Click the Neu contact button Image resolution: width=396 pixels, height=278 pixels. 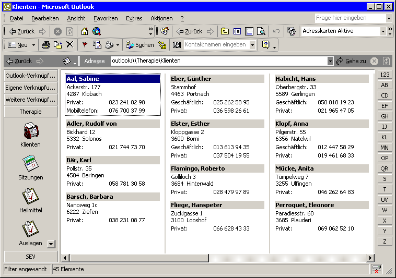(x=18, y=45)
